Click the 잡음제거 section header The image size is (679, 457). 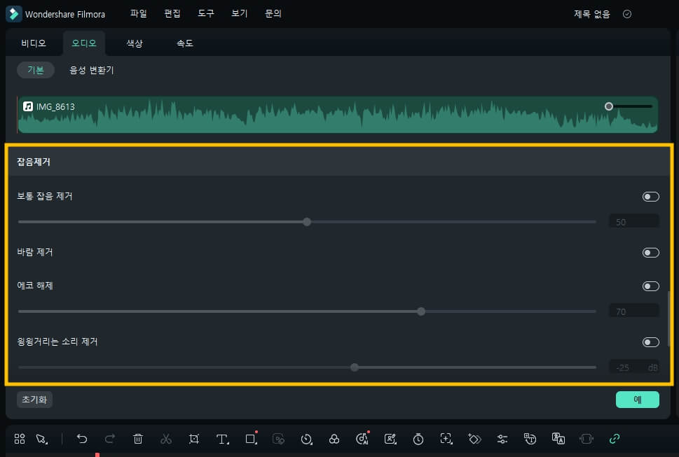coord(339,162)
